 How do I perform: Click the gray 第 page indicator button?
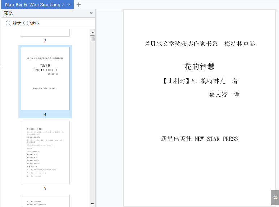[x=275, y=198]
